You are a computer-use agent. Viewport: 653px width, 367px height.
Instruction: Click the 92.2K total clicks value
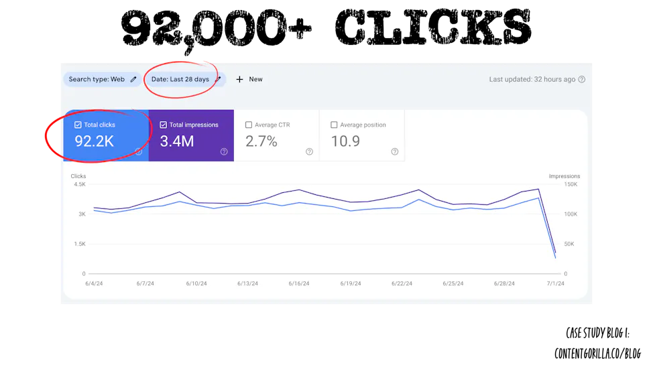click(x=93, y=141)
